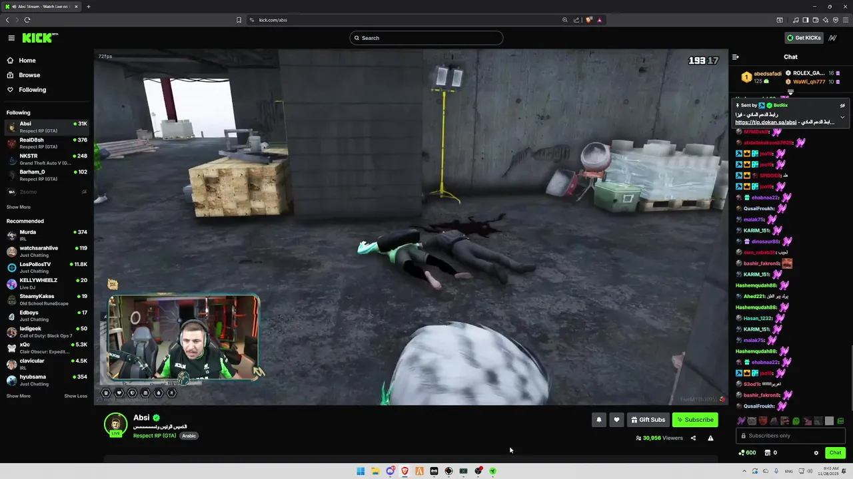Image resolution: width=853 pixels, height=479 pixels.
Task: Click the KICK logo
Action: pos(40,38)
